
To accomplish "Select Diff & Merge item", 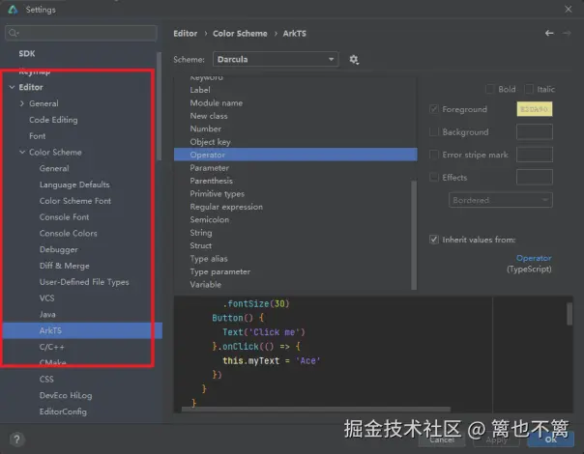I will coord(65,266).
